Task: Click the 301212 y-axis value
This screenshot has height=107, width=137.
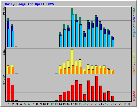Action: coord(4,80)
